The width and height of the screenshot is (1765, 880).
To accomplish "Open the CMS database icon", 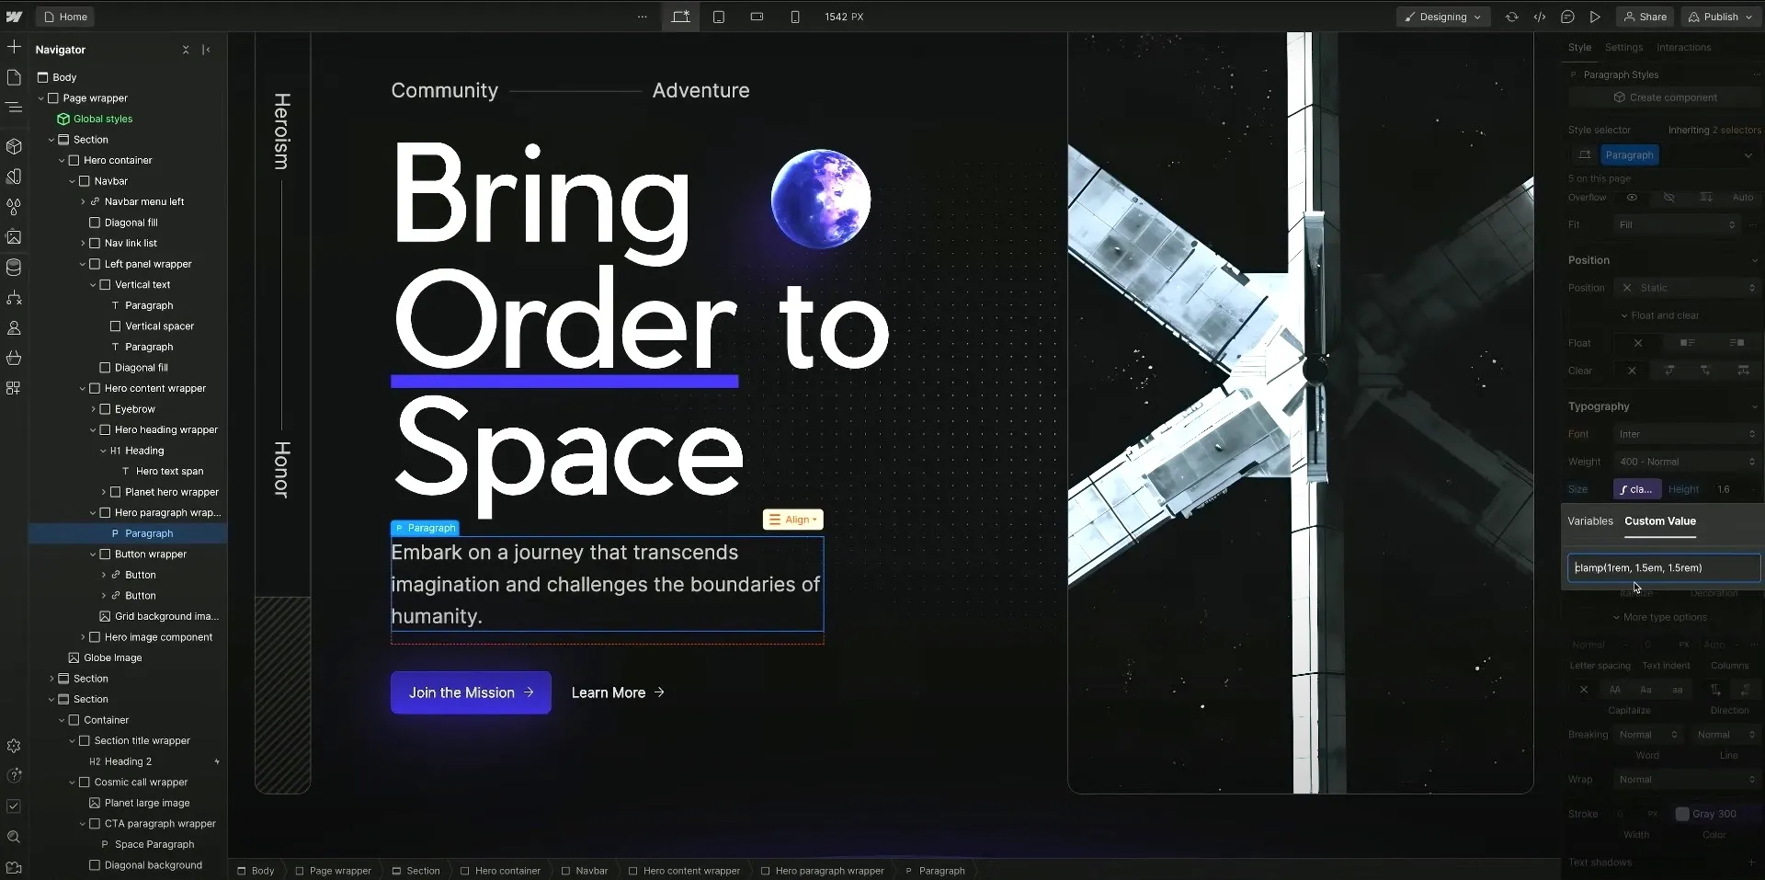I will click(14, 268).
